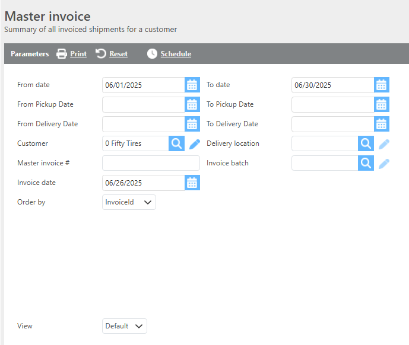Open the From date calendar picker
The width and height of the screenshot is (409, 345).
point(192,85)
